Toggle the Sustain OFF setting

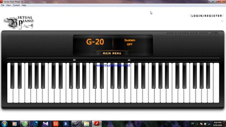[x=130, y=42]
